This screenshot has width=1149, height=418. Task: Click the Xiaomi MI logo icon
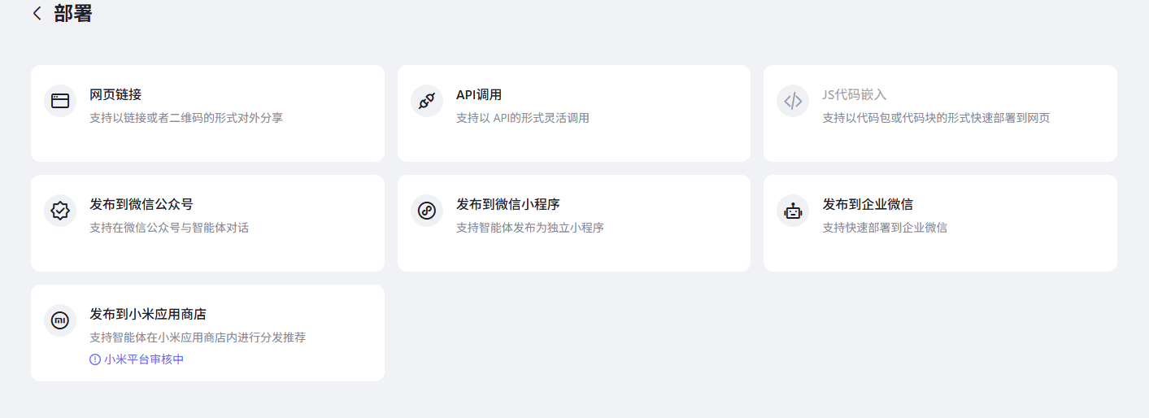[60, 320]
